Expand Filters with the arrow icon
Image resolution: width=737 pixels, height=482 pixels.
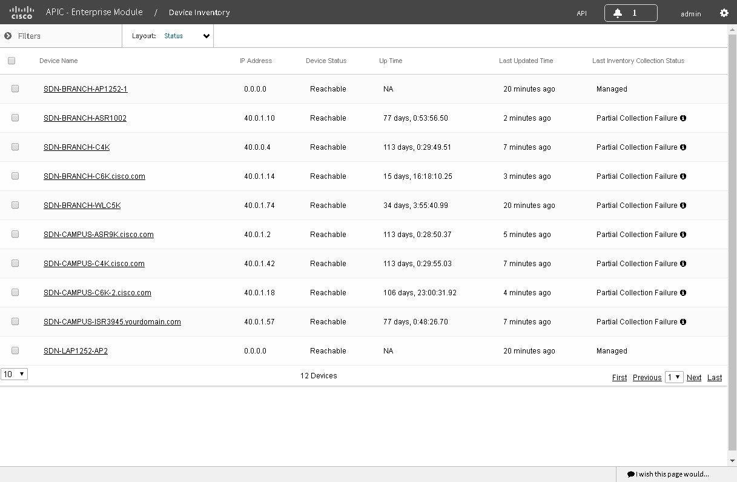[8, 36]
